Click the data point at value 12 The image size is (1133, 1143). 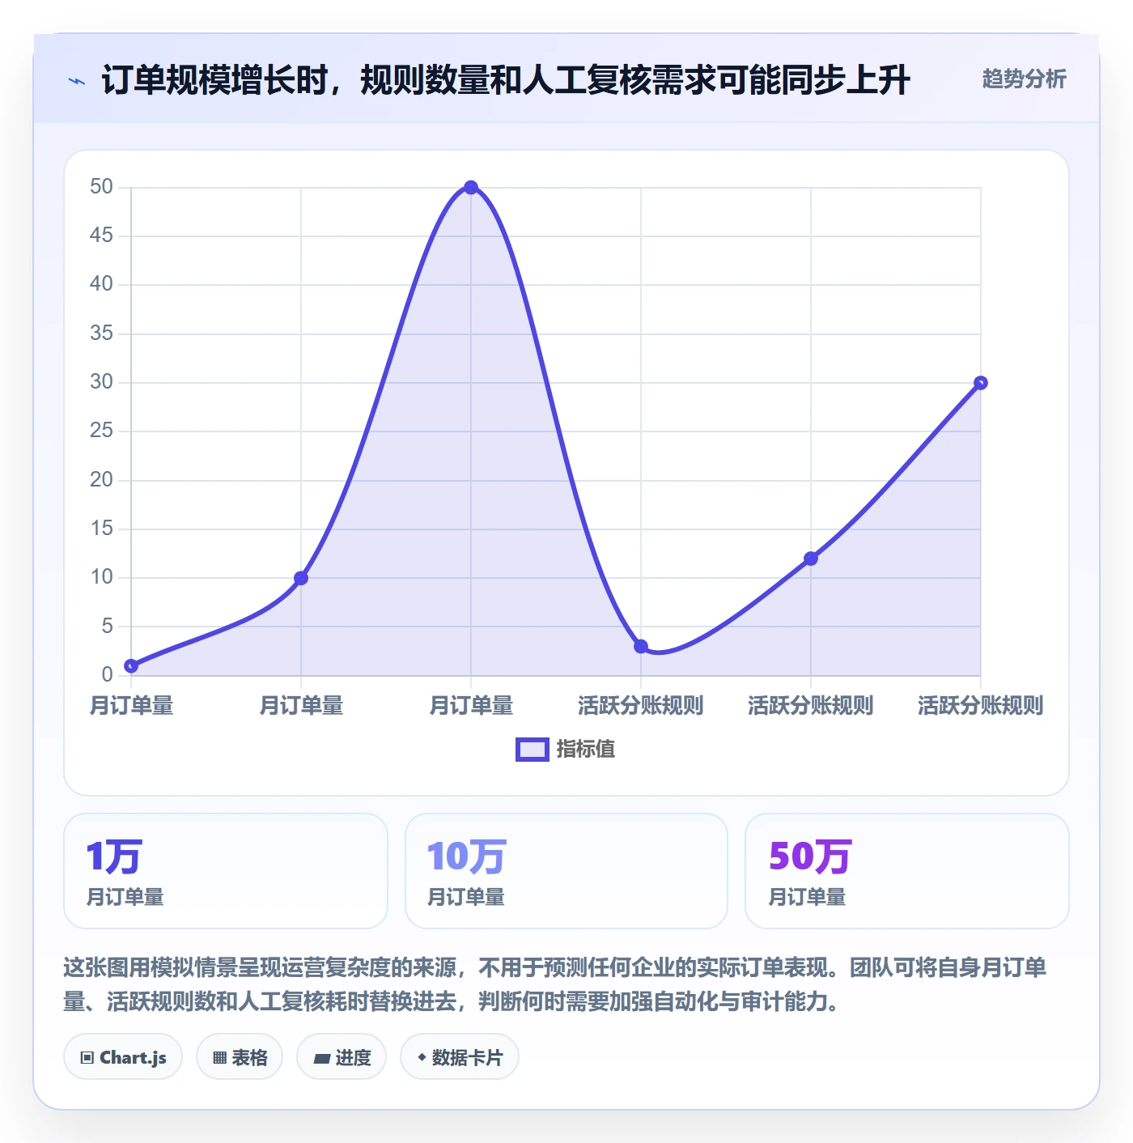(x=811, y=559)
